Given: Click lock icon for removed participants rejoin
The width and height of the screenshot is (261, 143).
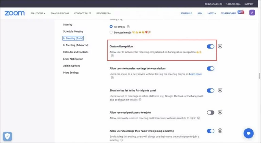Looking at the screenshot, I should (x=220, y=112).
